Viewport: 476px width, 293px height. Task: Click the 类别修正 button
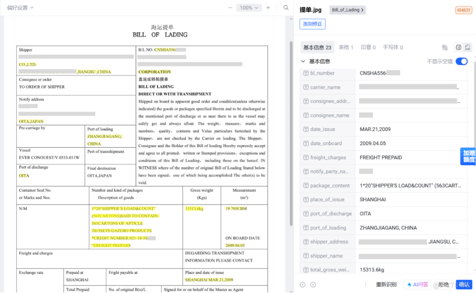pos(312,24)
